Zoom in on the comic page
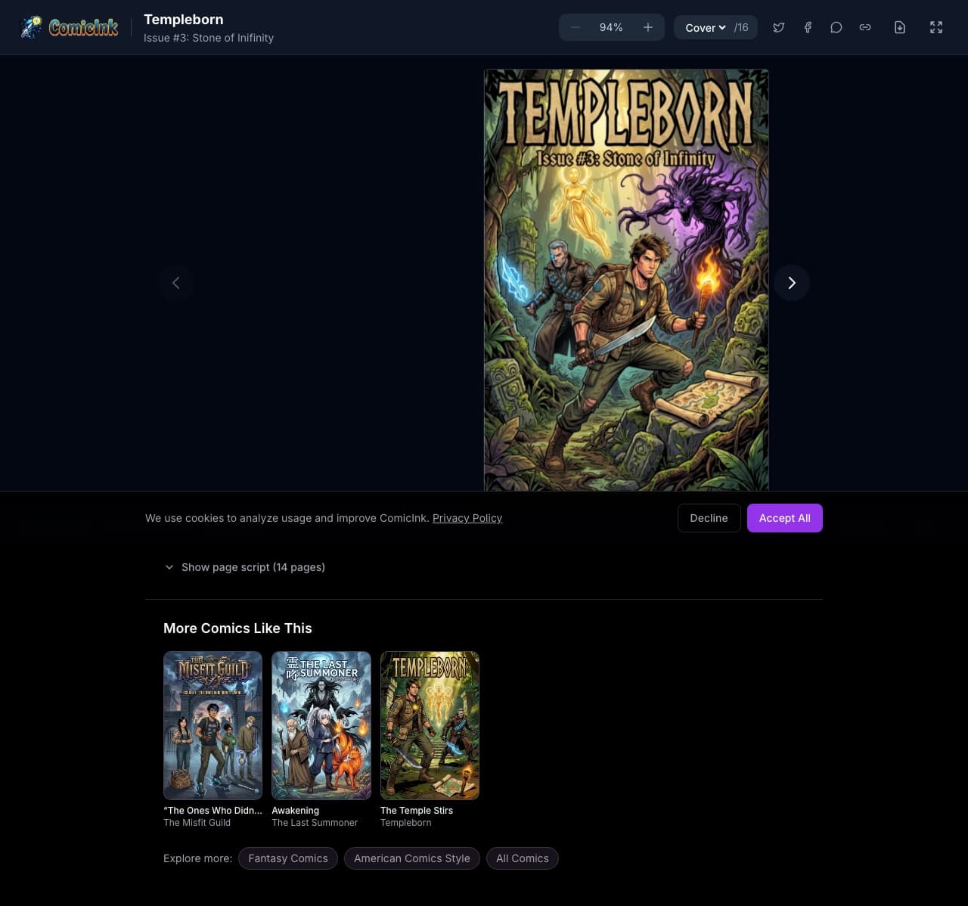The width and height of the screenshot is (968, 906). (x=647, y=27)
